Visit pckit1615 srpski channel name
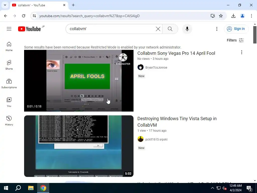This screenshot has width=257, height=193. 156,139
